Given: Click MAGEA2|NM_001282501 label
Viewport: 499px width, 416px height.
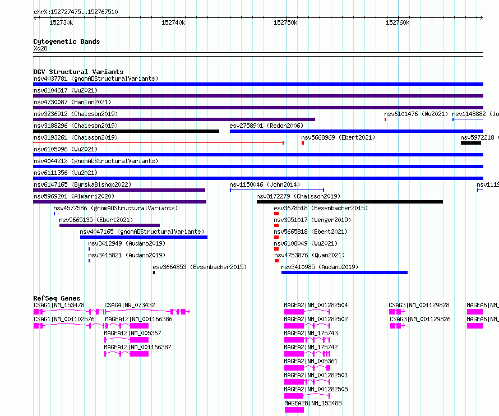Looking at the screenshot, I should [x=316, y=375].
